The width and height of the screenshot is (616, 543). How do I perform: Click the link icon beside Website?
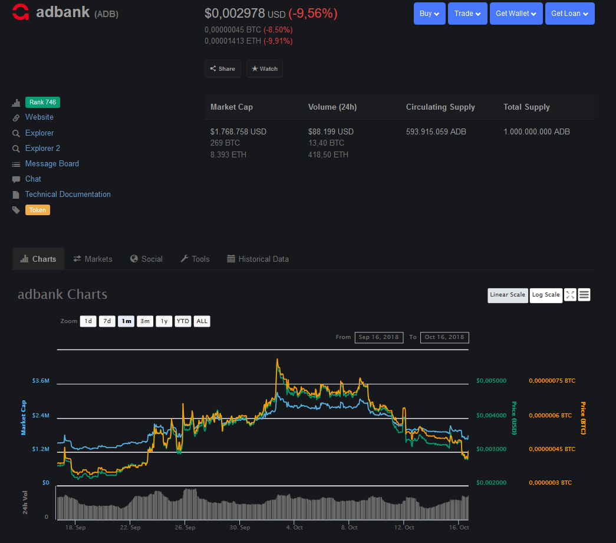16,118
